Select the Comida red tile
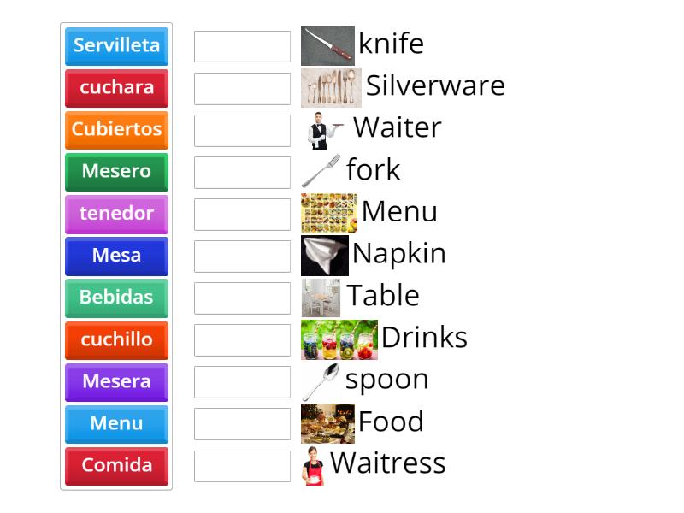 (x=116, y=465)
